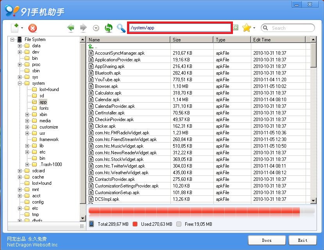324x250 pixels.
Task: Open the new file dropdown arrow
Action: (x=22, y=28)
